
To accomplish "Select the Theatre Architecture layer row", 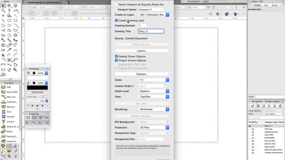I will (266, 153).
